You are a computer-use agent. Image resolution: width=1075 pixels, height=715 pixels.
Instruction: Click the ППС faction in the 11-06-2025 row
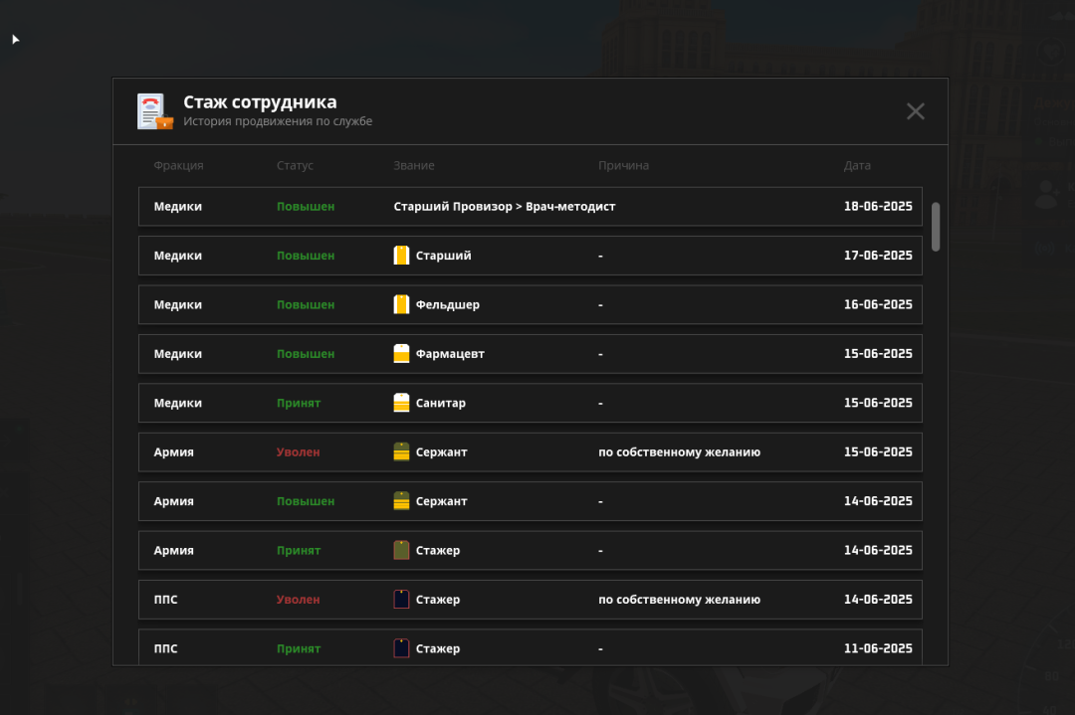(165, 648)
